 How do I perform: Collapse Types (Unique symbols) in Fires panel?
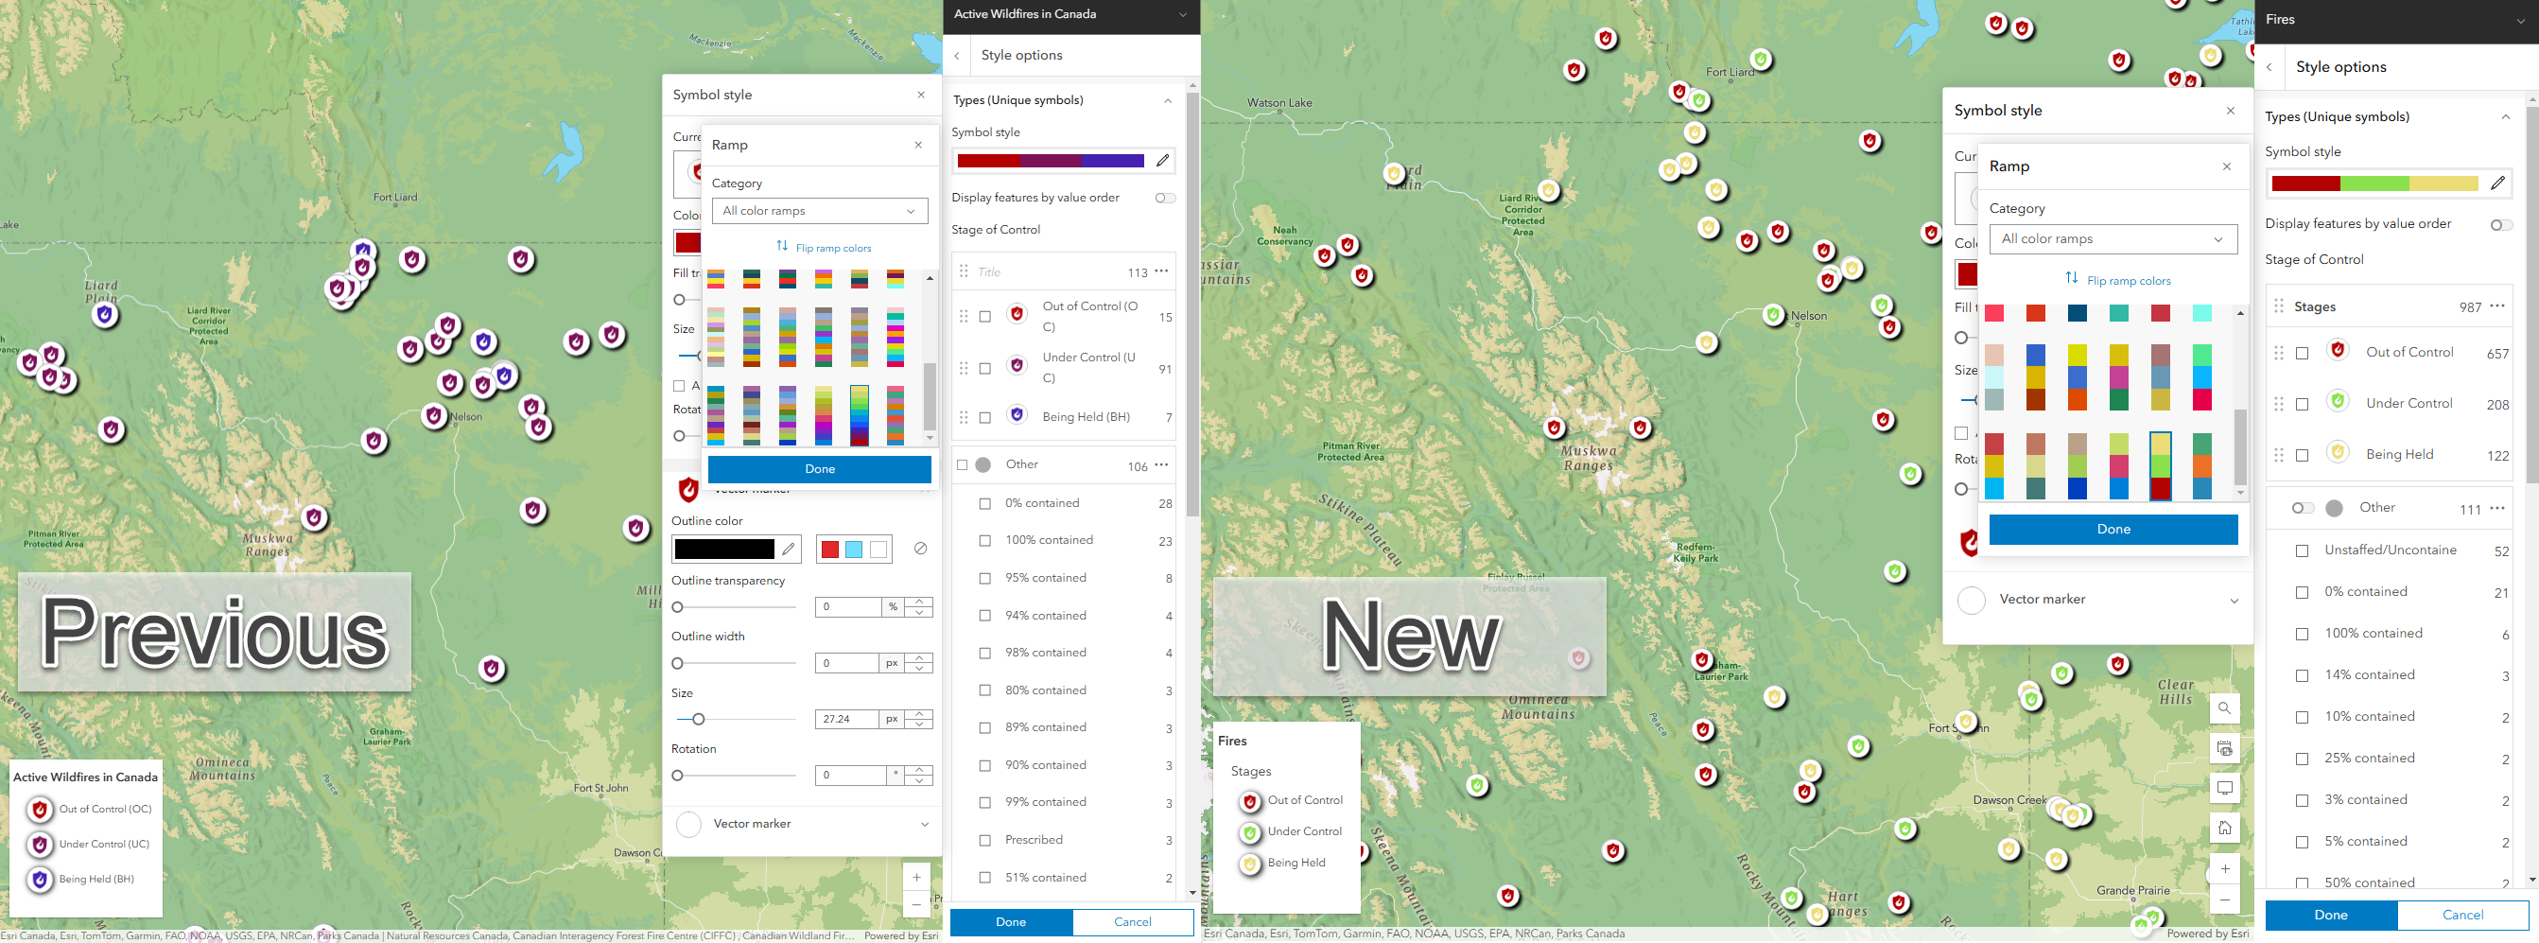click(x=2505, y=117)
